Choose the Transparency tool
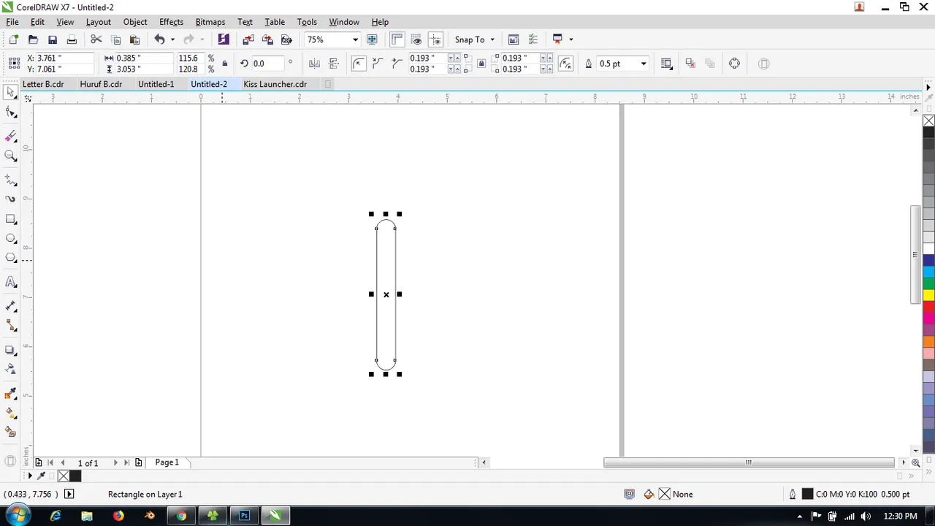This screenshot has height=526, width=935. click(x=11, y=370)
